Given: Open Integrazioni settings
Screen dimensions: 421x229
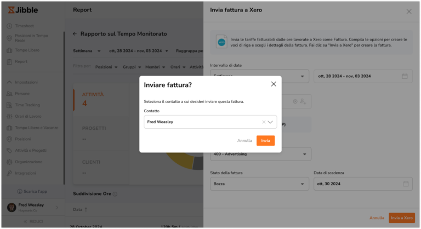Looking at the screenshot, I should click(25, 173).
